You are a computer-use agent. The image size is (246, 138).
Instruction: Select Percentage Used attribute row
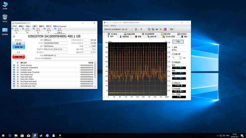coord(53,75)
